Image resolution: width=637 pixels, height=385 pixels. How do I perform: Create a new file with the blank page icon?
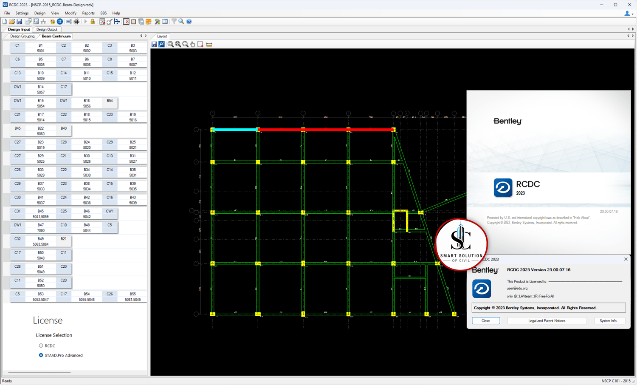click(4, 22)
